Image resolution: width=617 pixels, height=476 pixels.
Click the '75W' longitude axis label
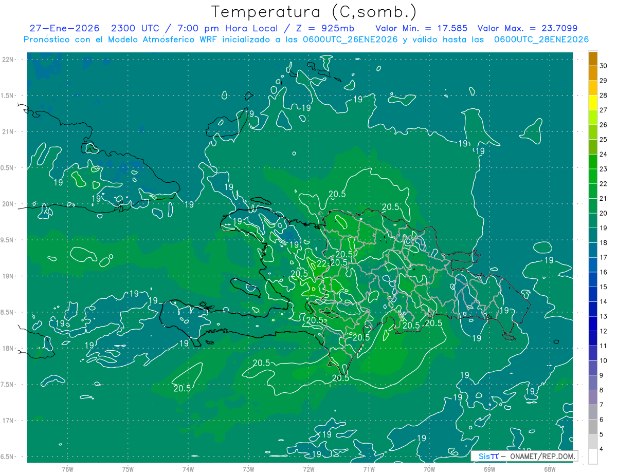tap(128, 469)
